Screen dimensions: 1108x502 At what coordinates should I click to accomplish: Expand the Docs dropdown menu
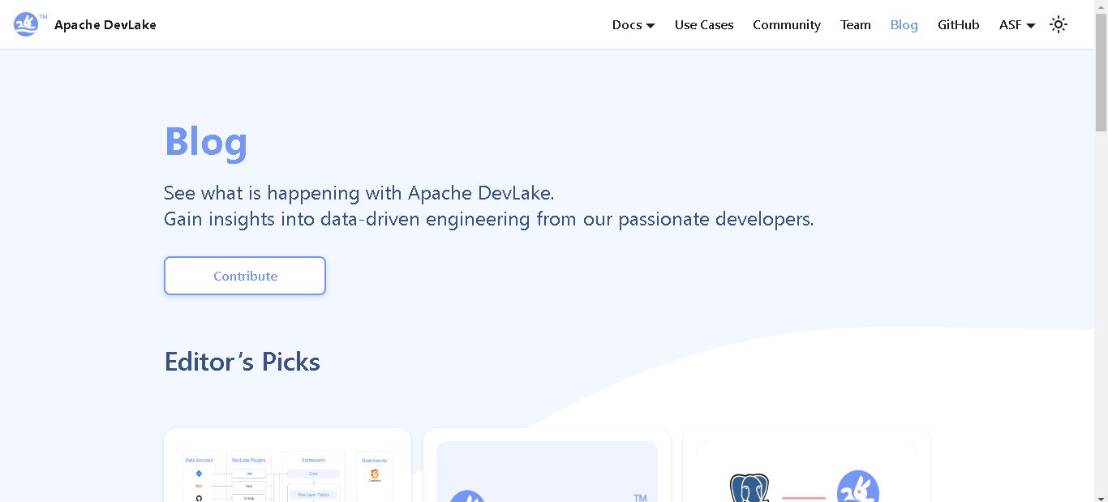coord(633,25)
